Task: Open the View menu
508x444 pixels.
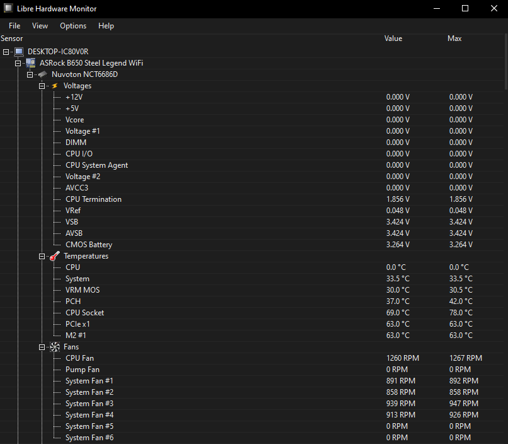Action: 40,26
